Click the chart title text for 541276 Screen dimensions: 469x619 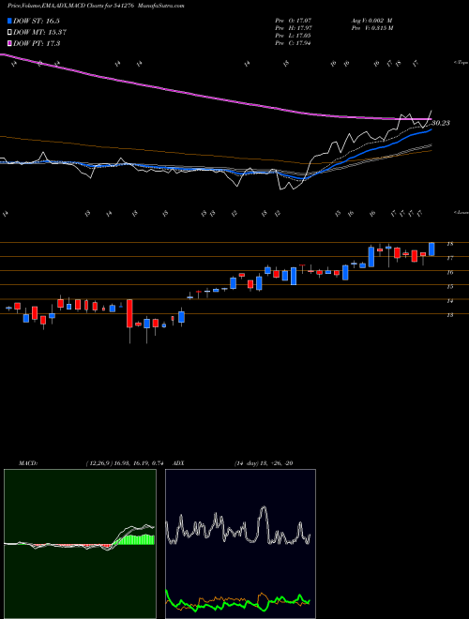(x=96, y=6)
